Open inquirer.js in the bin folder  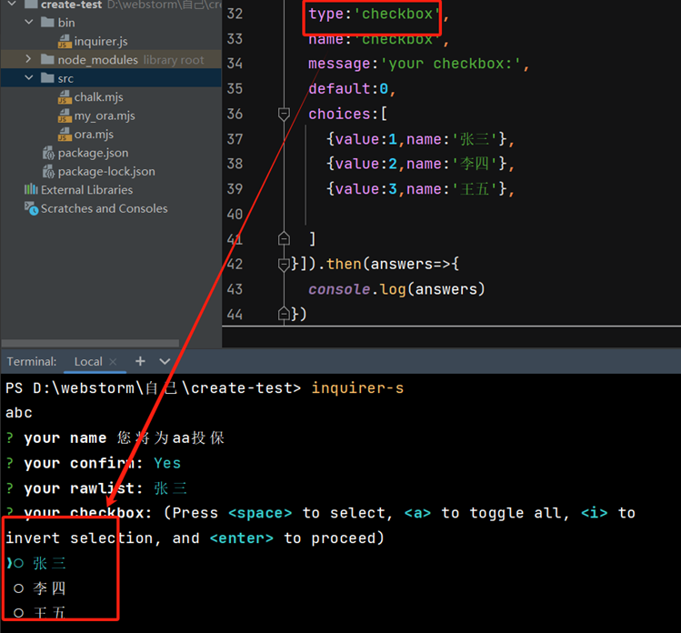100,41
